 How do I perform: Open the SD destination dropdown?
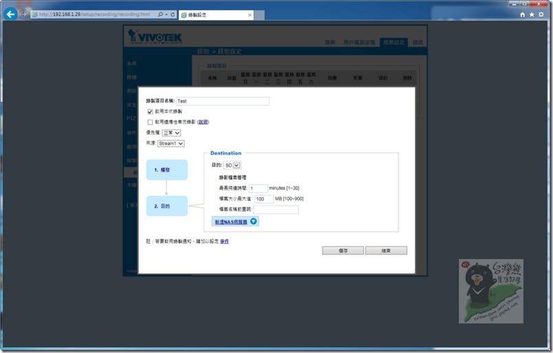(232, 166)
